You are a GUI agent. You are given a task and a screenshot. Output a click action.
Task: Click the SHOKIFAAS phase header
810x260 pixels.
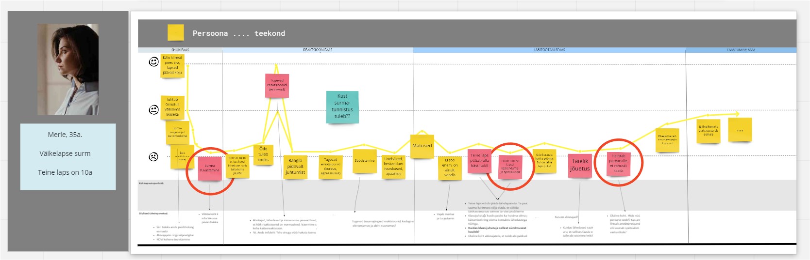180,50
